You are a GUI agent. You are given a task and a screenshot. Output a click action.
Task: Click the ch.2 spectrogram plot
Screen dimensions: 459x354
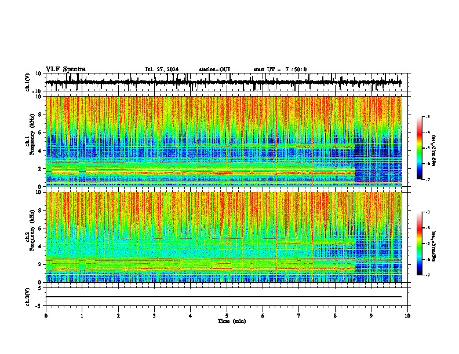(224, 237)
